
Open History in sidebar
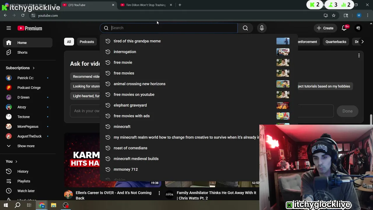coord(28,171)
